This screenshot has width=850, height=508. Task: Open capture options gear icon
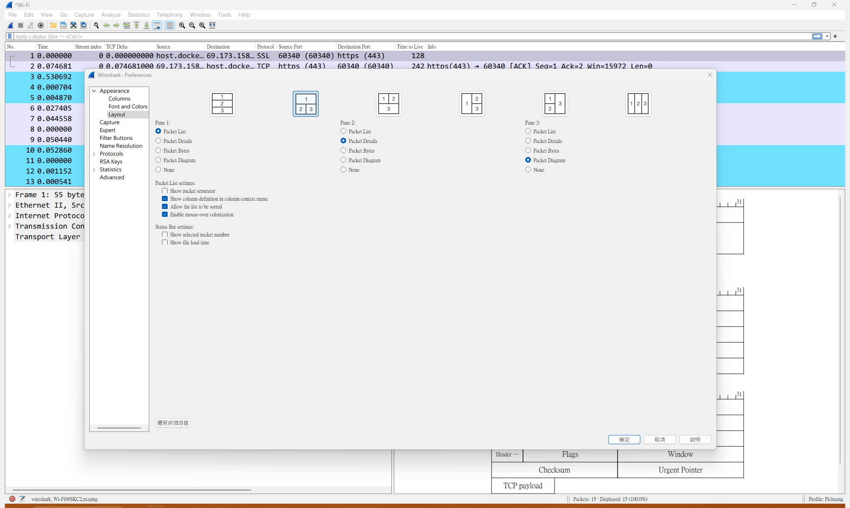pyautogui.click(x=41, y=25)
